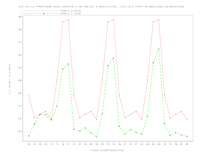Click x-axis tick label 09
The image size is (204, 157).
[46, 144]
